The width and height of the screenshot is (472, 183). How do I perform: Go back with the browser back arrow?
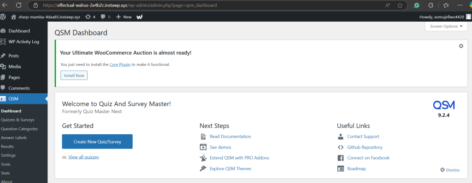5,5
